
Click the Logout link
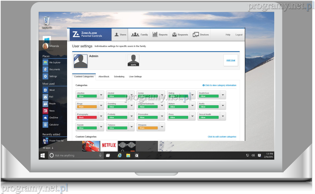coord(239,35)
